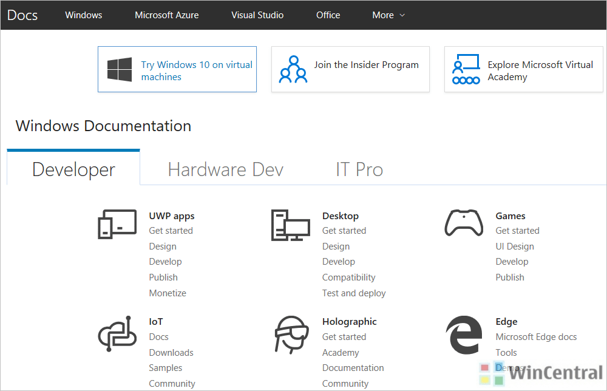Image resolution: width=607 pixels, height=391 pixels.
Task: Open Academy under Holographic
Action: pos(341,353)
